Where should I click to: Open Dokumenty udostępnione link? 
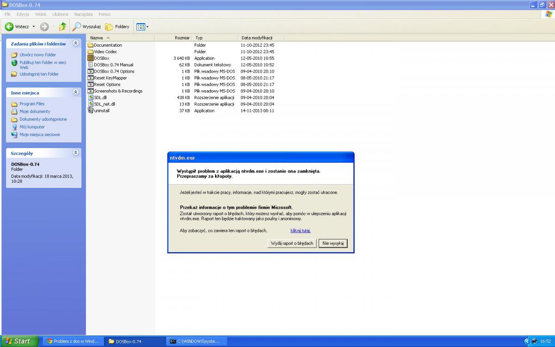tap(43, 119)
